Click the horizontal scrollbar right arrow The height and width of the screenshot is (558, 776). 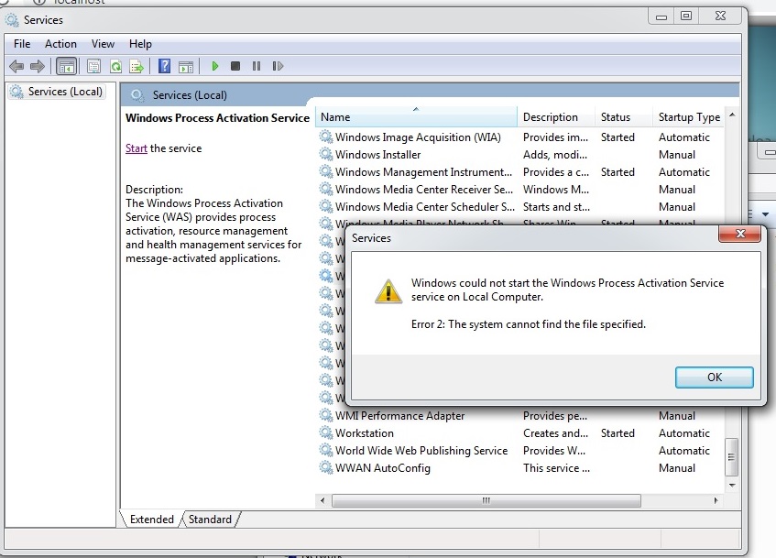click(716, 500)
